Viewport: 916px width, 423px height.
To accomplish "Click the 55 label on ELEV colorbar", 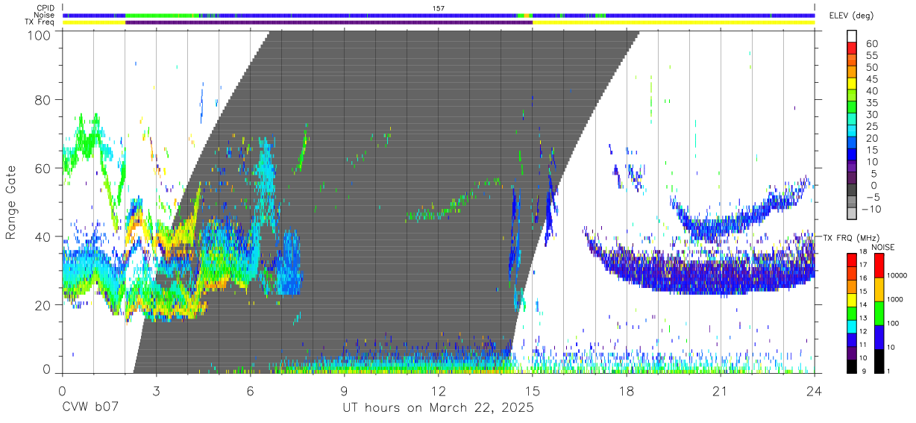I will pos(871,56).
